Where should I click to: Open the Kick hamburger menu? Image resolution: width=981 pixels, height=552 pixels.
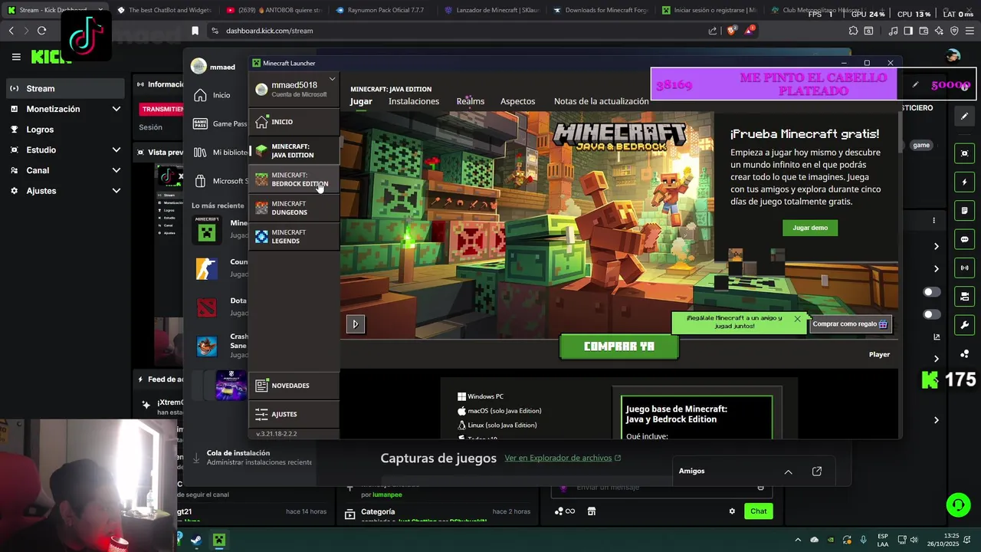click(16, 57)
